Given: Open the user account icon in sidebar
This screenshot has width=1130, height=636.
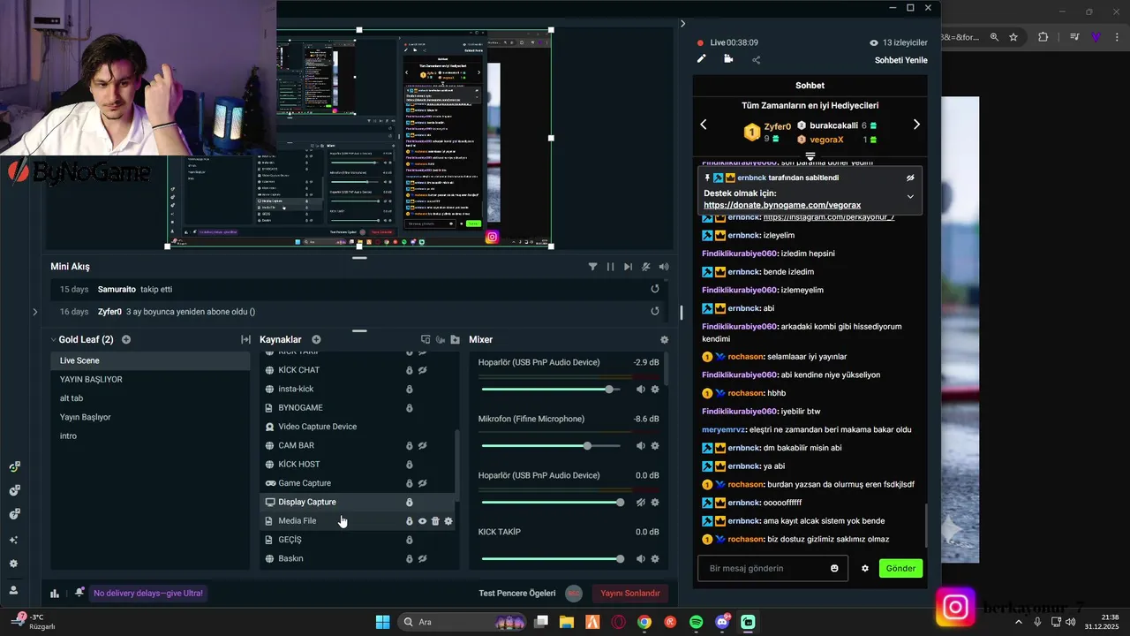Looking at the screenshot, I should tap(13, 590).
